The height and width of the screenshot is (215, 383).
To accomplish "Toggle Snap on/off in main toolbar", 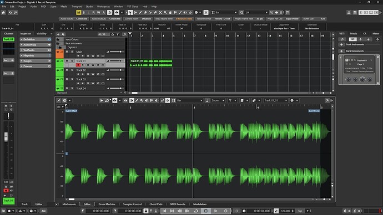I will tap(206, 12).
